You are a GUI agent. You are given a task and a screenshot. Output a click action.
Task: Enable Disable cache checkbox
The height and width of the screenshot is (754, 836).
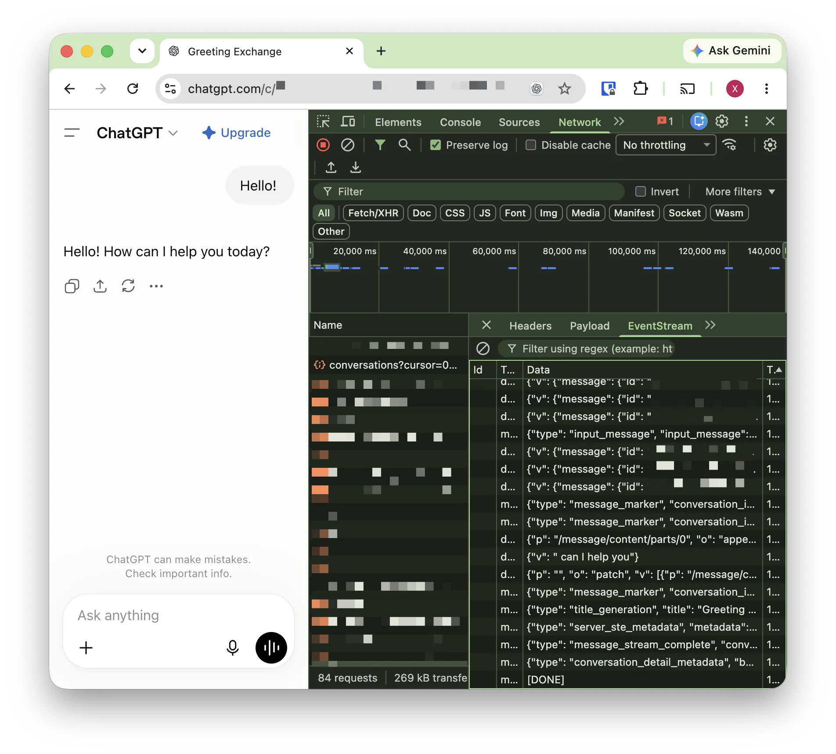pyautogui.click(x=531, y=145)
